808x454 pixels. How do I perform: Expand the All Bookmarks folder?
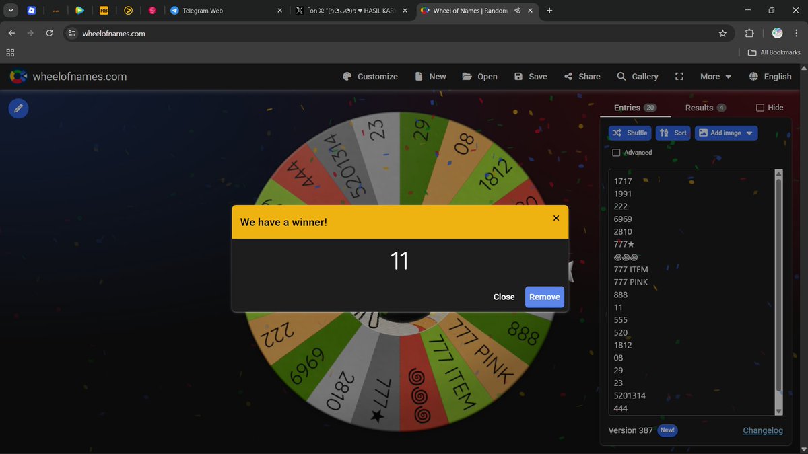[774, 52]
